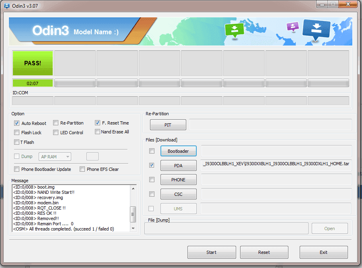The height and width of the screenshot is (268, 362).
Task: Tick the LED Control checkbox
Action: pyautogui.click(x=56, y=132)
